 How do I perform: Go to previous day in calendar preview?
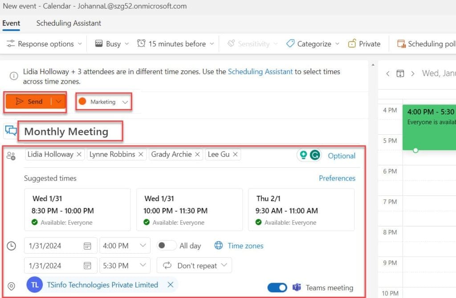[x=388, y=73]
